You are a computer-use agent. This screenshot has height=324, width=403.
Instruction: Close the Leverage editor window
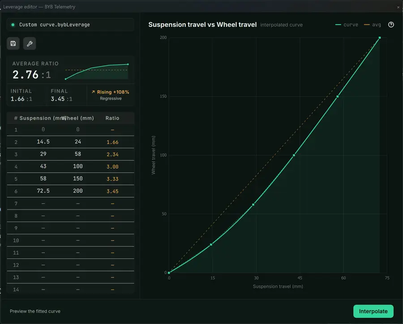point(398,7)
